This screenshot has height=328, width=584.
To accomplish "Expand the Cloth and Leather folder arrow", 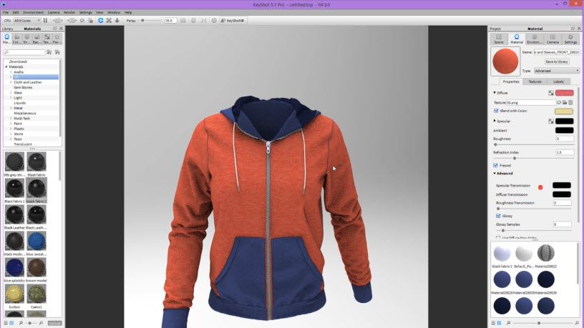I will point(11,82).
